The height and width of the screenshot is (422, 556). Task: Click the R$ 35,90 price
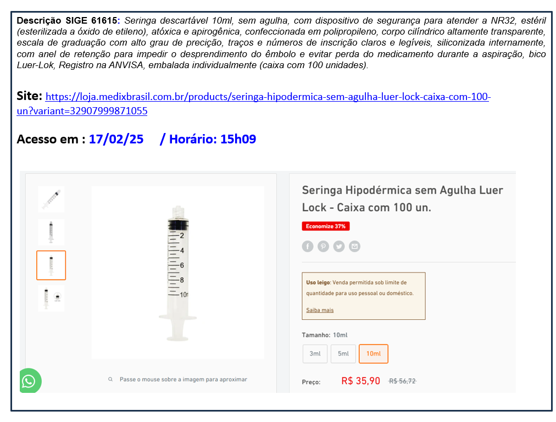pyautogui.click(x=360, y=381)
